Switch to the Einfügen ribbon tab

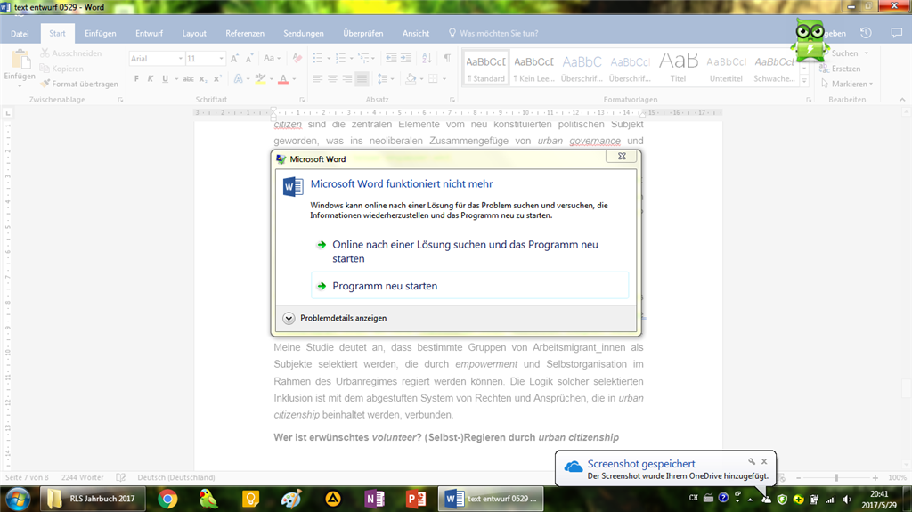pos(100,33)
